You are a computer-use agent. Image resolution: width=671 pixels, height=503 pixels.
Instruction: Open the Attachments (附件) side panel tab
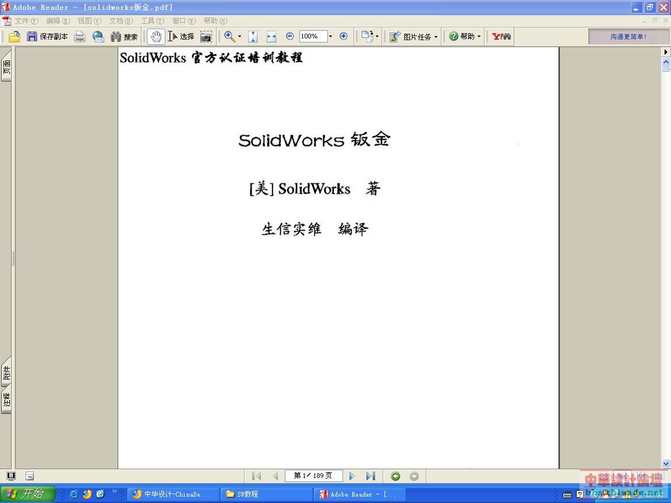[6, 373]
